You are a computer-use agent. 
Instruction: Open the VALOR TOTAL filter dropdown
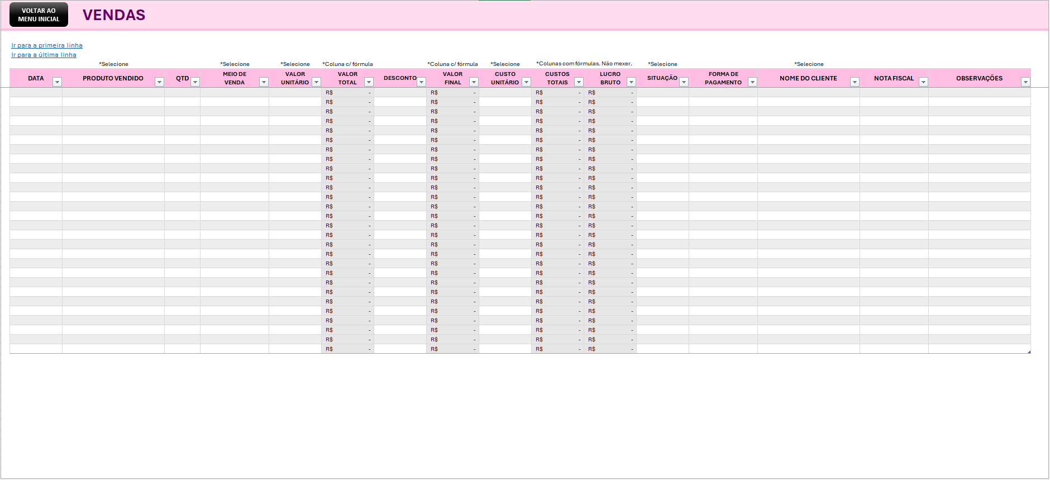coord(369,82)
